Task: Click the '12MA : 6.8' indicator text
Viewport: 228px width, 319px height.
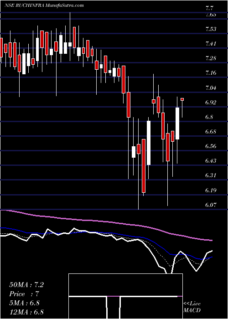Action: click(26, 312)
